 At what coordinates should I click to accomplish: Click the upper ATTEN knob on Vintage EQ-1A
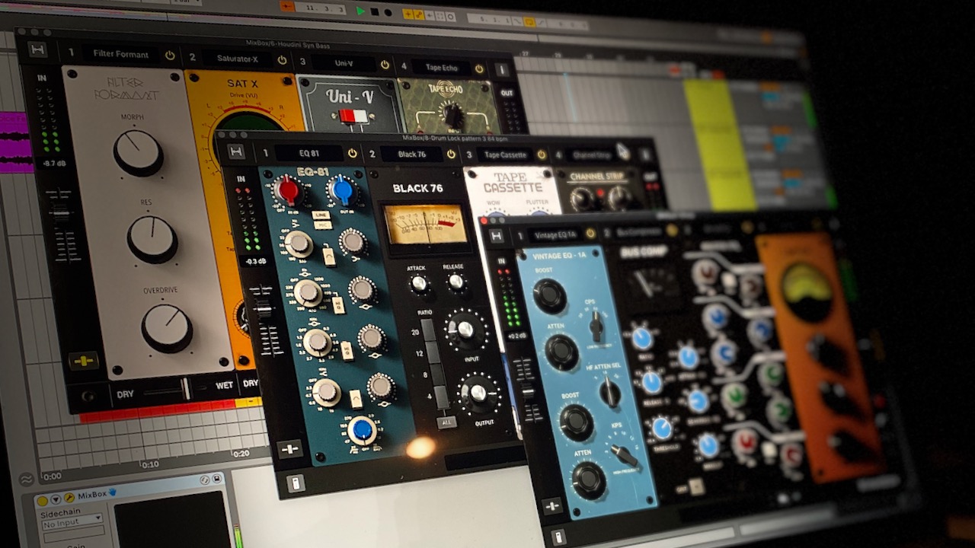pyautogui.click(x=561, y=352)
